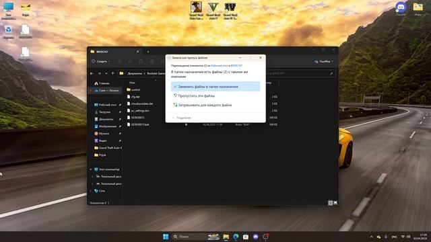Select the 'cfg.dat' file
This screenshot has height=242, width=431.
tap(133, 97)
